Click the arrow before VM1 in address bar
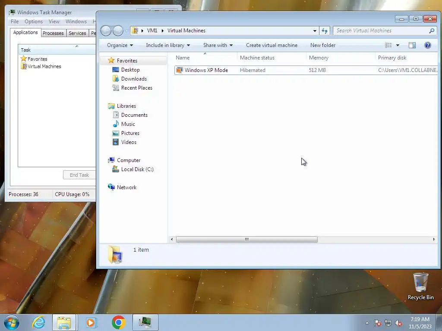 (142, 31)
